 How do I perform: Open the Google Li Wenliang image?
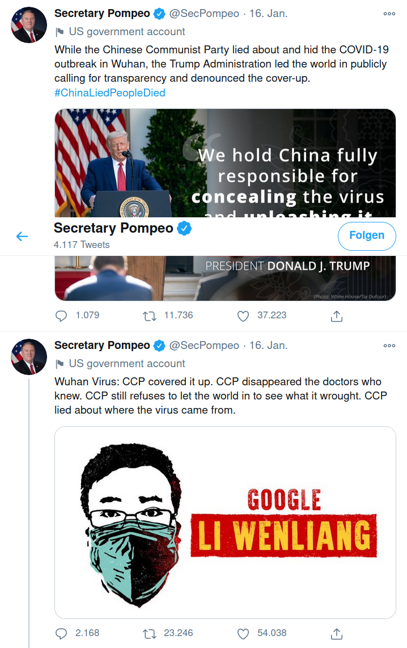[x=225, y=523]
